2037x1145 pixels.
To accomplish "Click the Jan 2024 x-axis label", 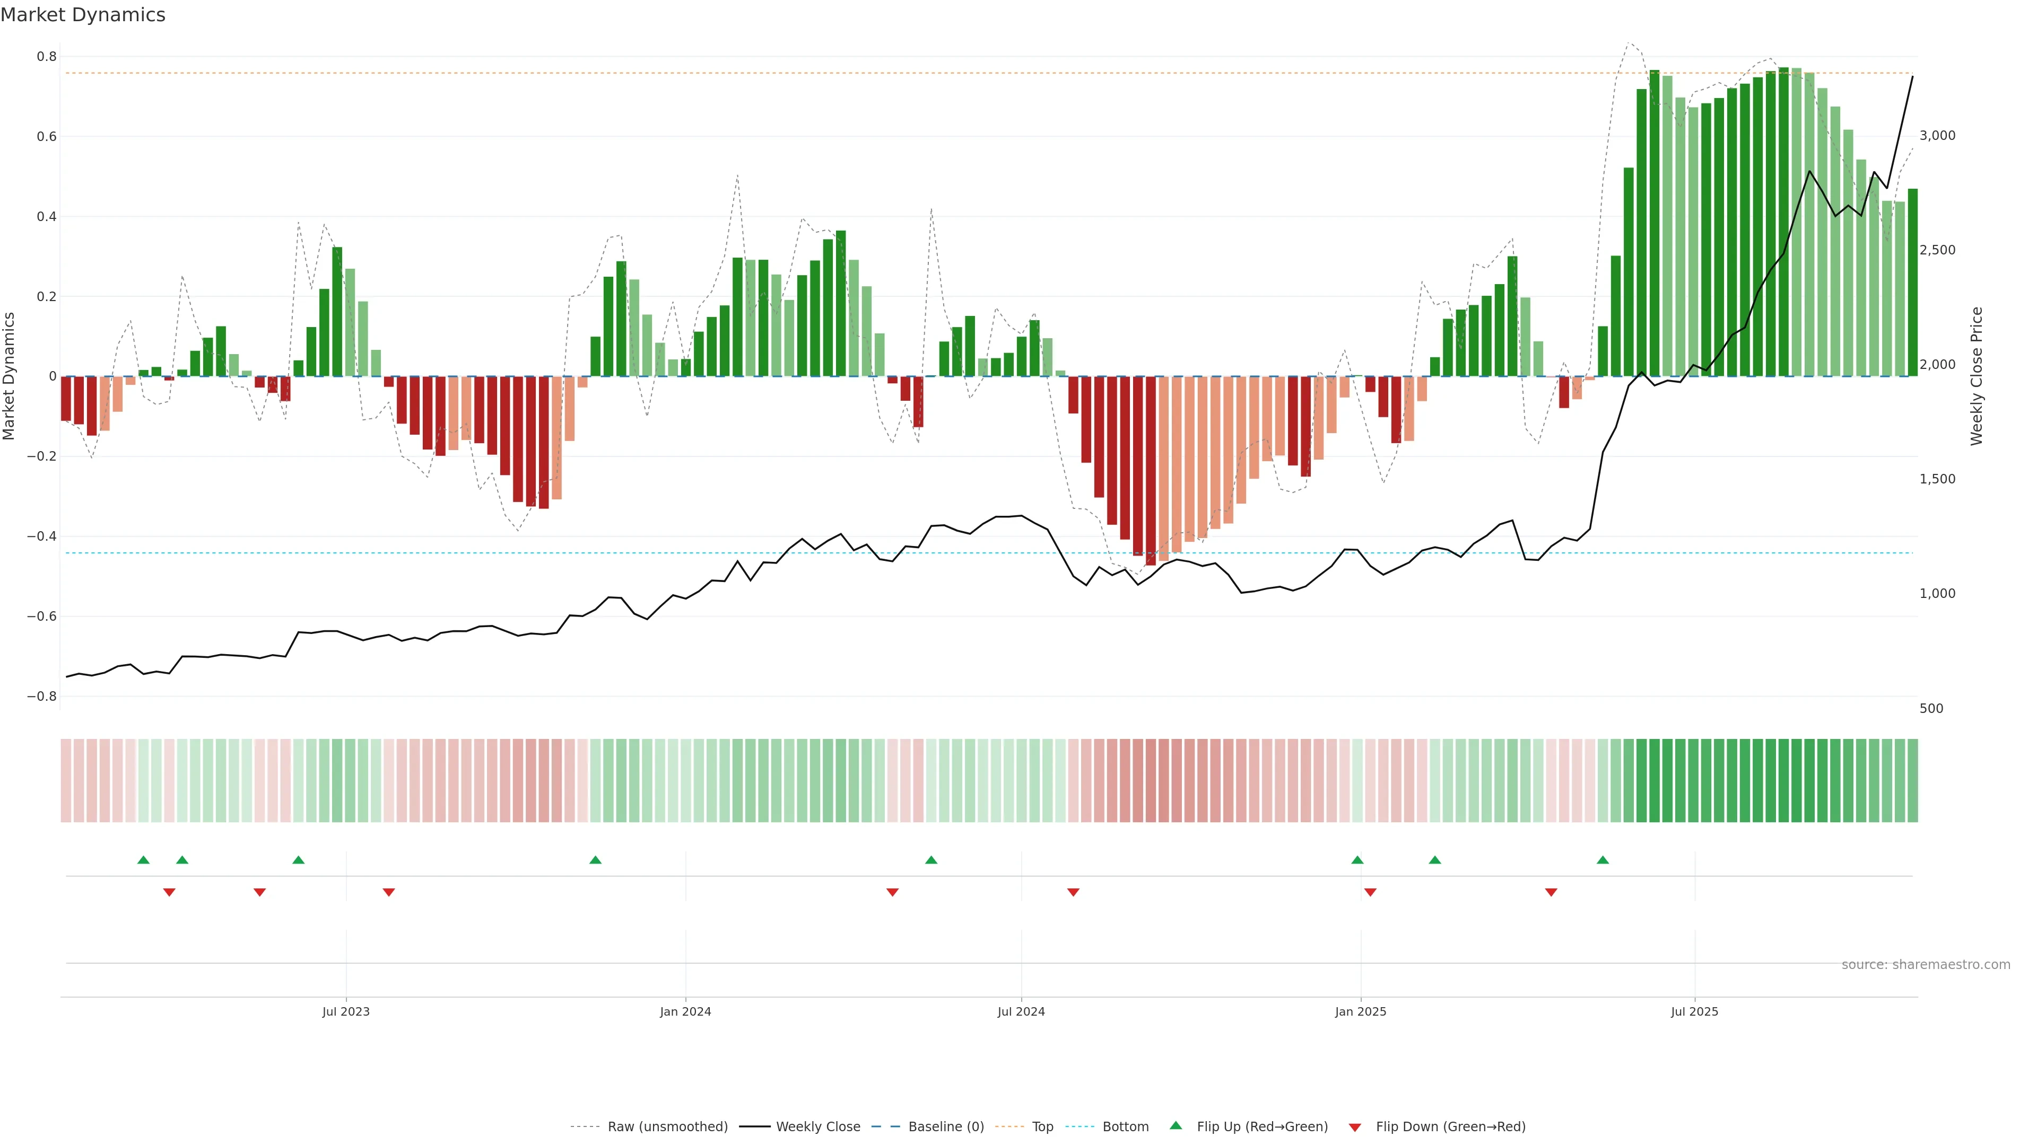I will [x=685, y=1011].
